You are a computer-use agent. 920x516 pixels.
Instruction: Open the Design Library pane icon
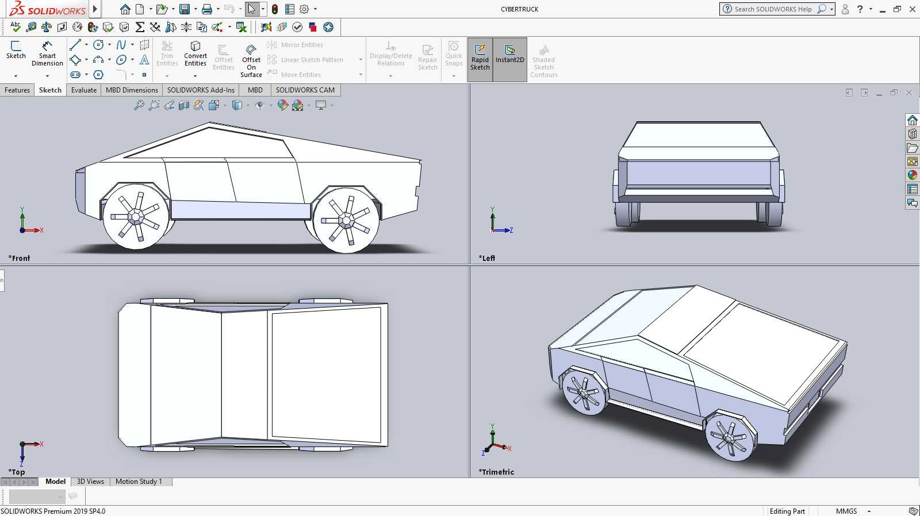pos(913,134)
